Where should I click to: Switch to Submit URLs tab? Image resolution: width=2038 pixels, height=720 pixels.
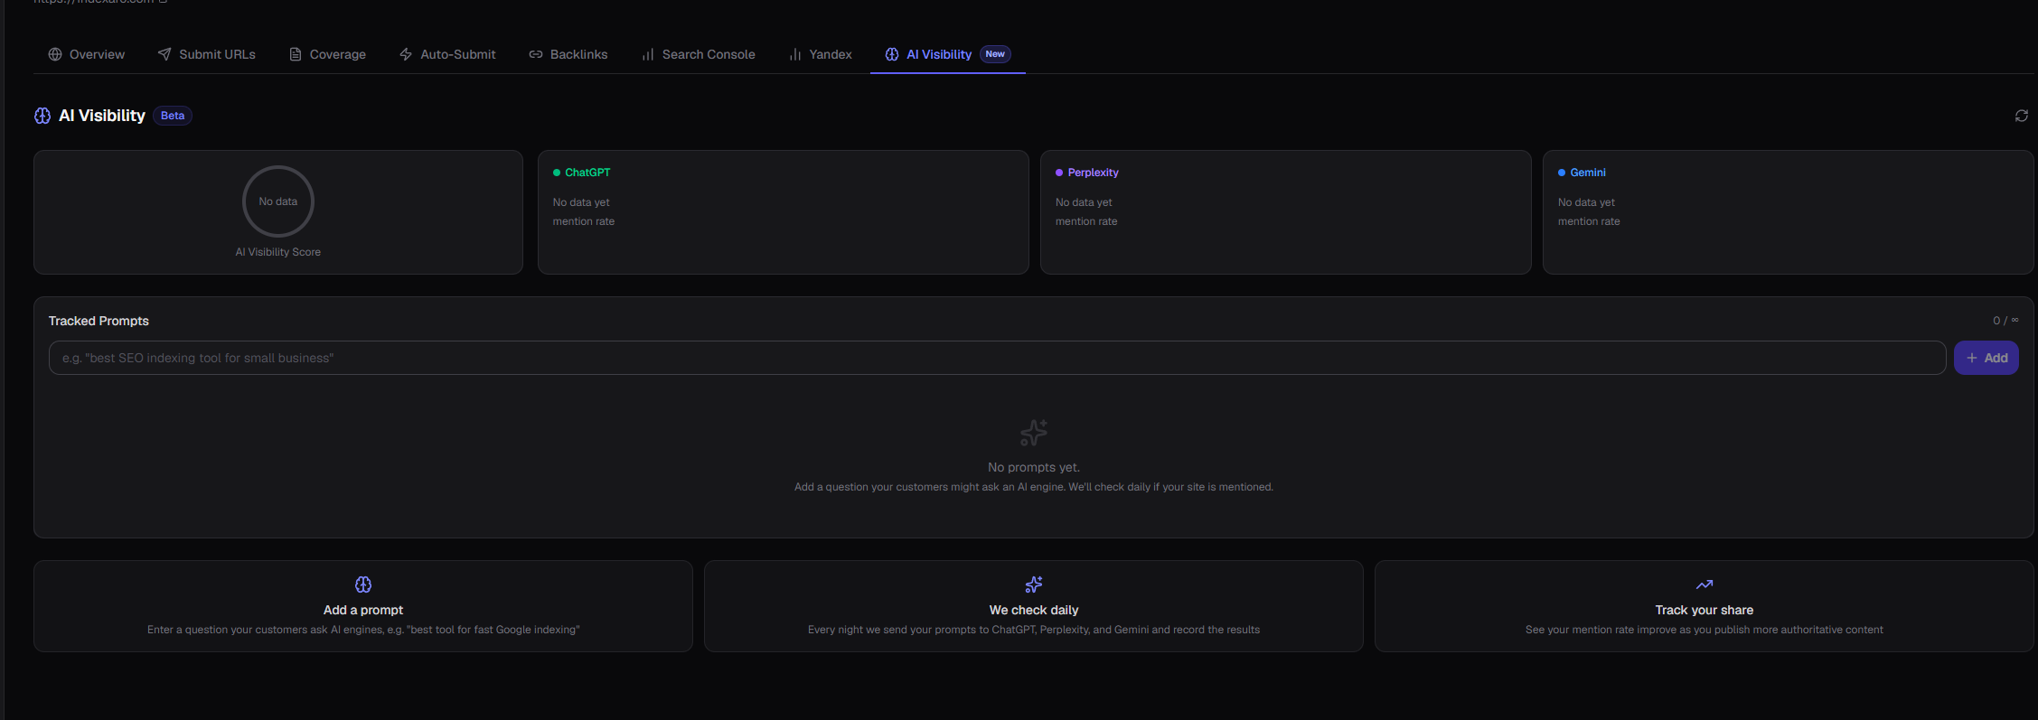coord(207,54)
